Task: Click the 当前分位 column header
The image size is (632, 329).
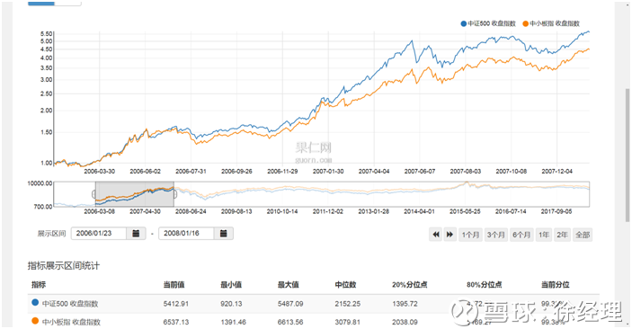Action: 555,285
